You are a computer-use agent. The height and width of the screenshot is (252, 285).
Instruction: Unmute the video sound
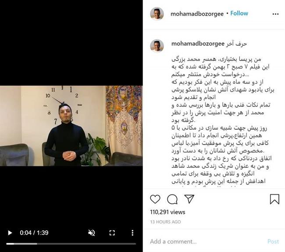coord(92,233)
